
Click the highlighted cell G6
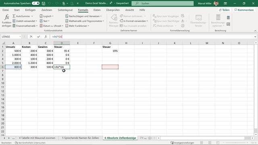[x=110, y=67]
